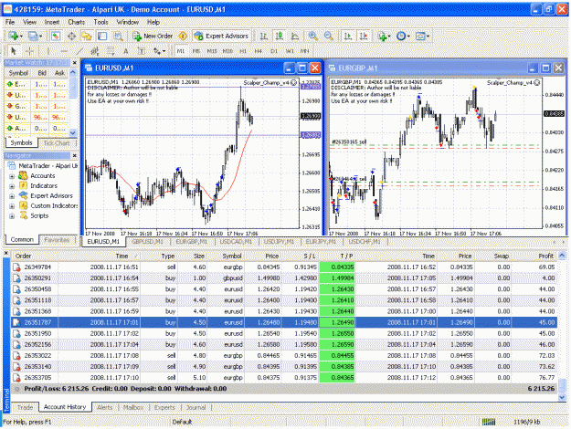Select the standard Cursor arrow tool

(x=14, y=51)
